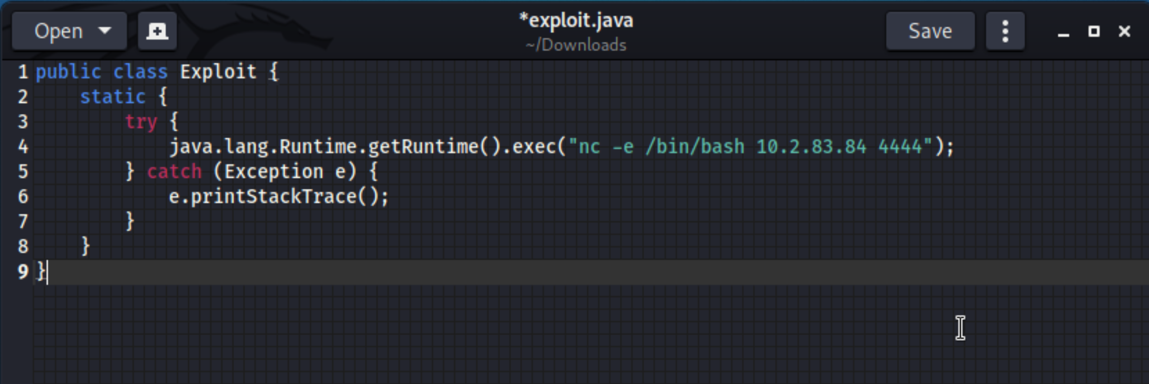Click the ~/Downloads path subtitle
This screenshot has width=1149, height=384.
tap(576, 45)
